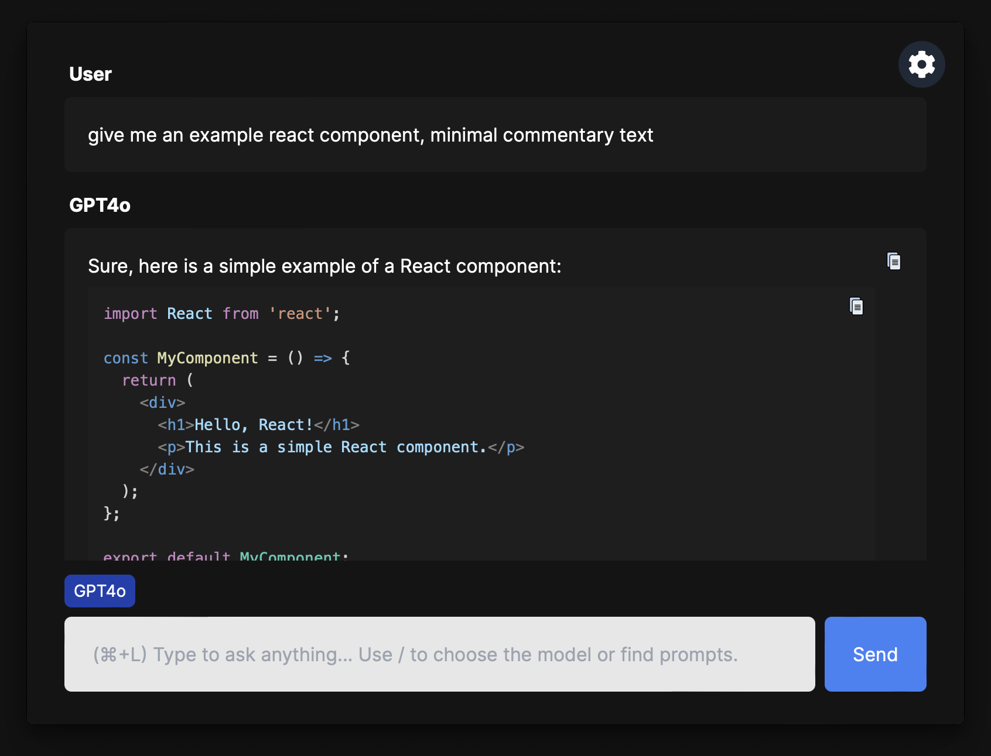Screen dimensions: 991x756
Task: Click the closing </div> tag line
Action: pos(167,469)
